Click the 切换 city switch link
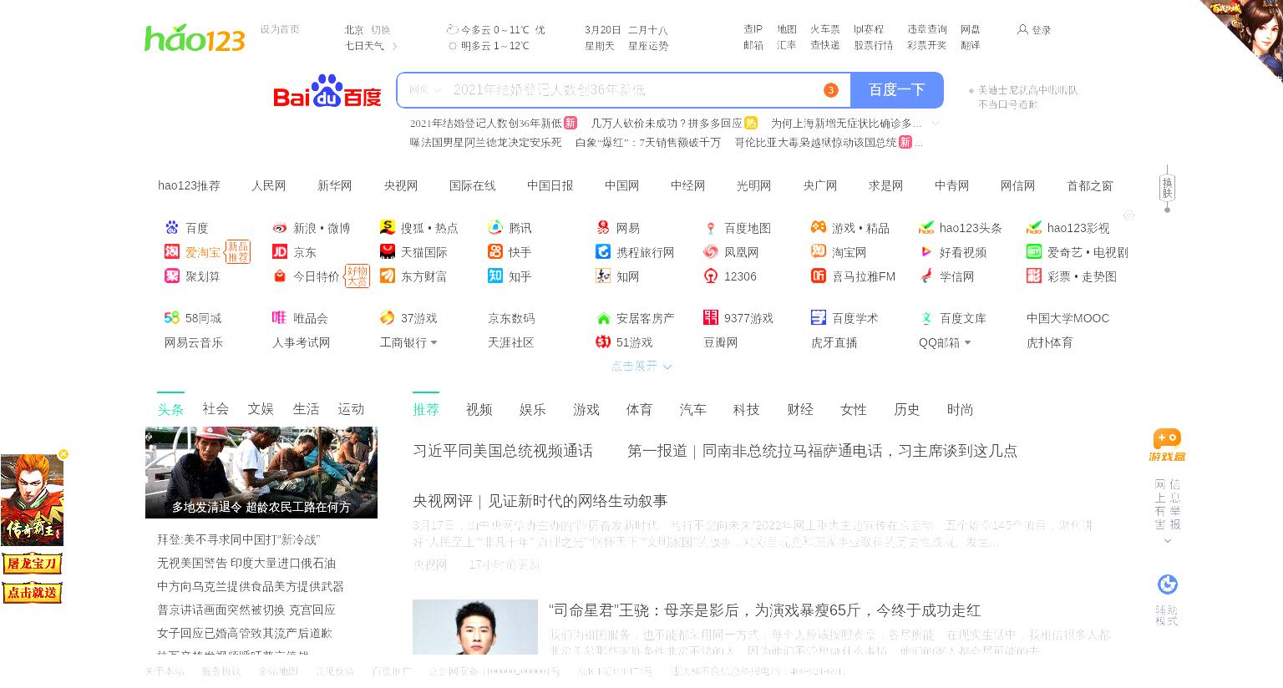The width and height of the screenshot is (1283, 688). (x=380, y=29)
